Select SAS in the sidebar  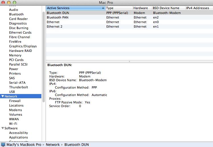coord(12,78)
